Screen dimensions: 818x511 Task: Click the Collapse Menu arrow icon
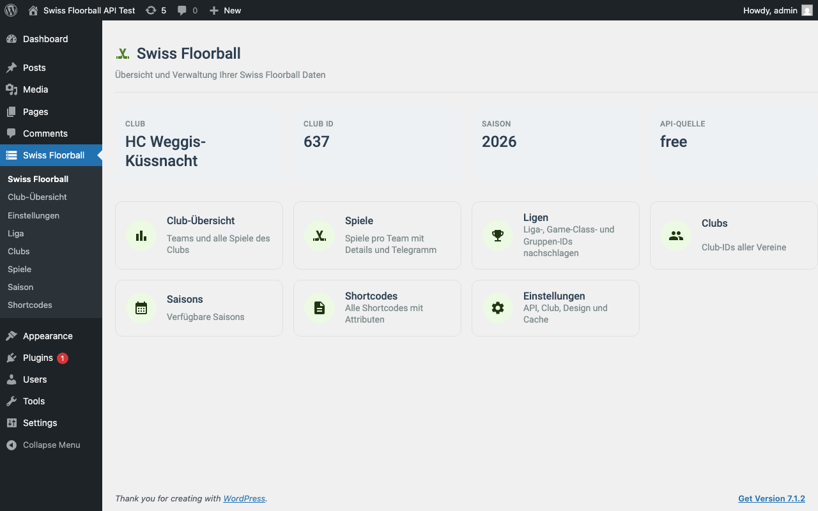[12, 445]
